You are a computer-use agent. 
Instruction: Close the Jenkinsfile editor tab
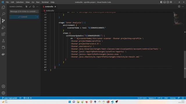55,7
